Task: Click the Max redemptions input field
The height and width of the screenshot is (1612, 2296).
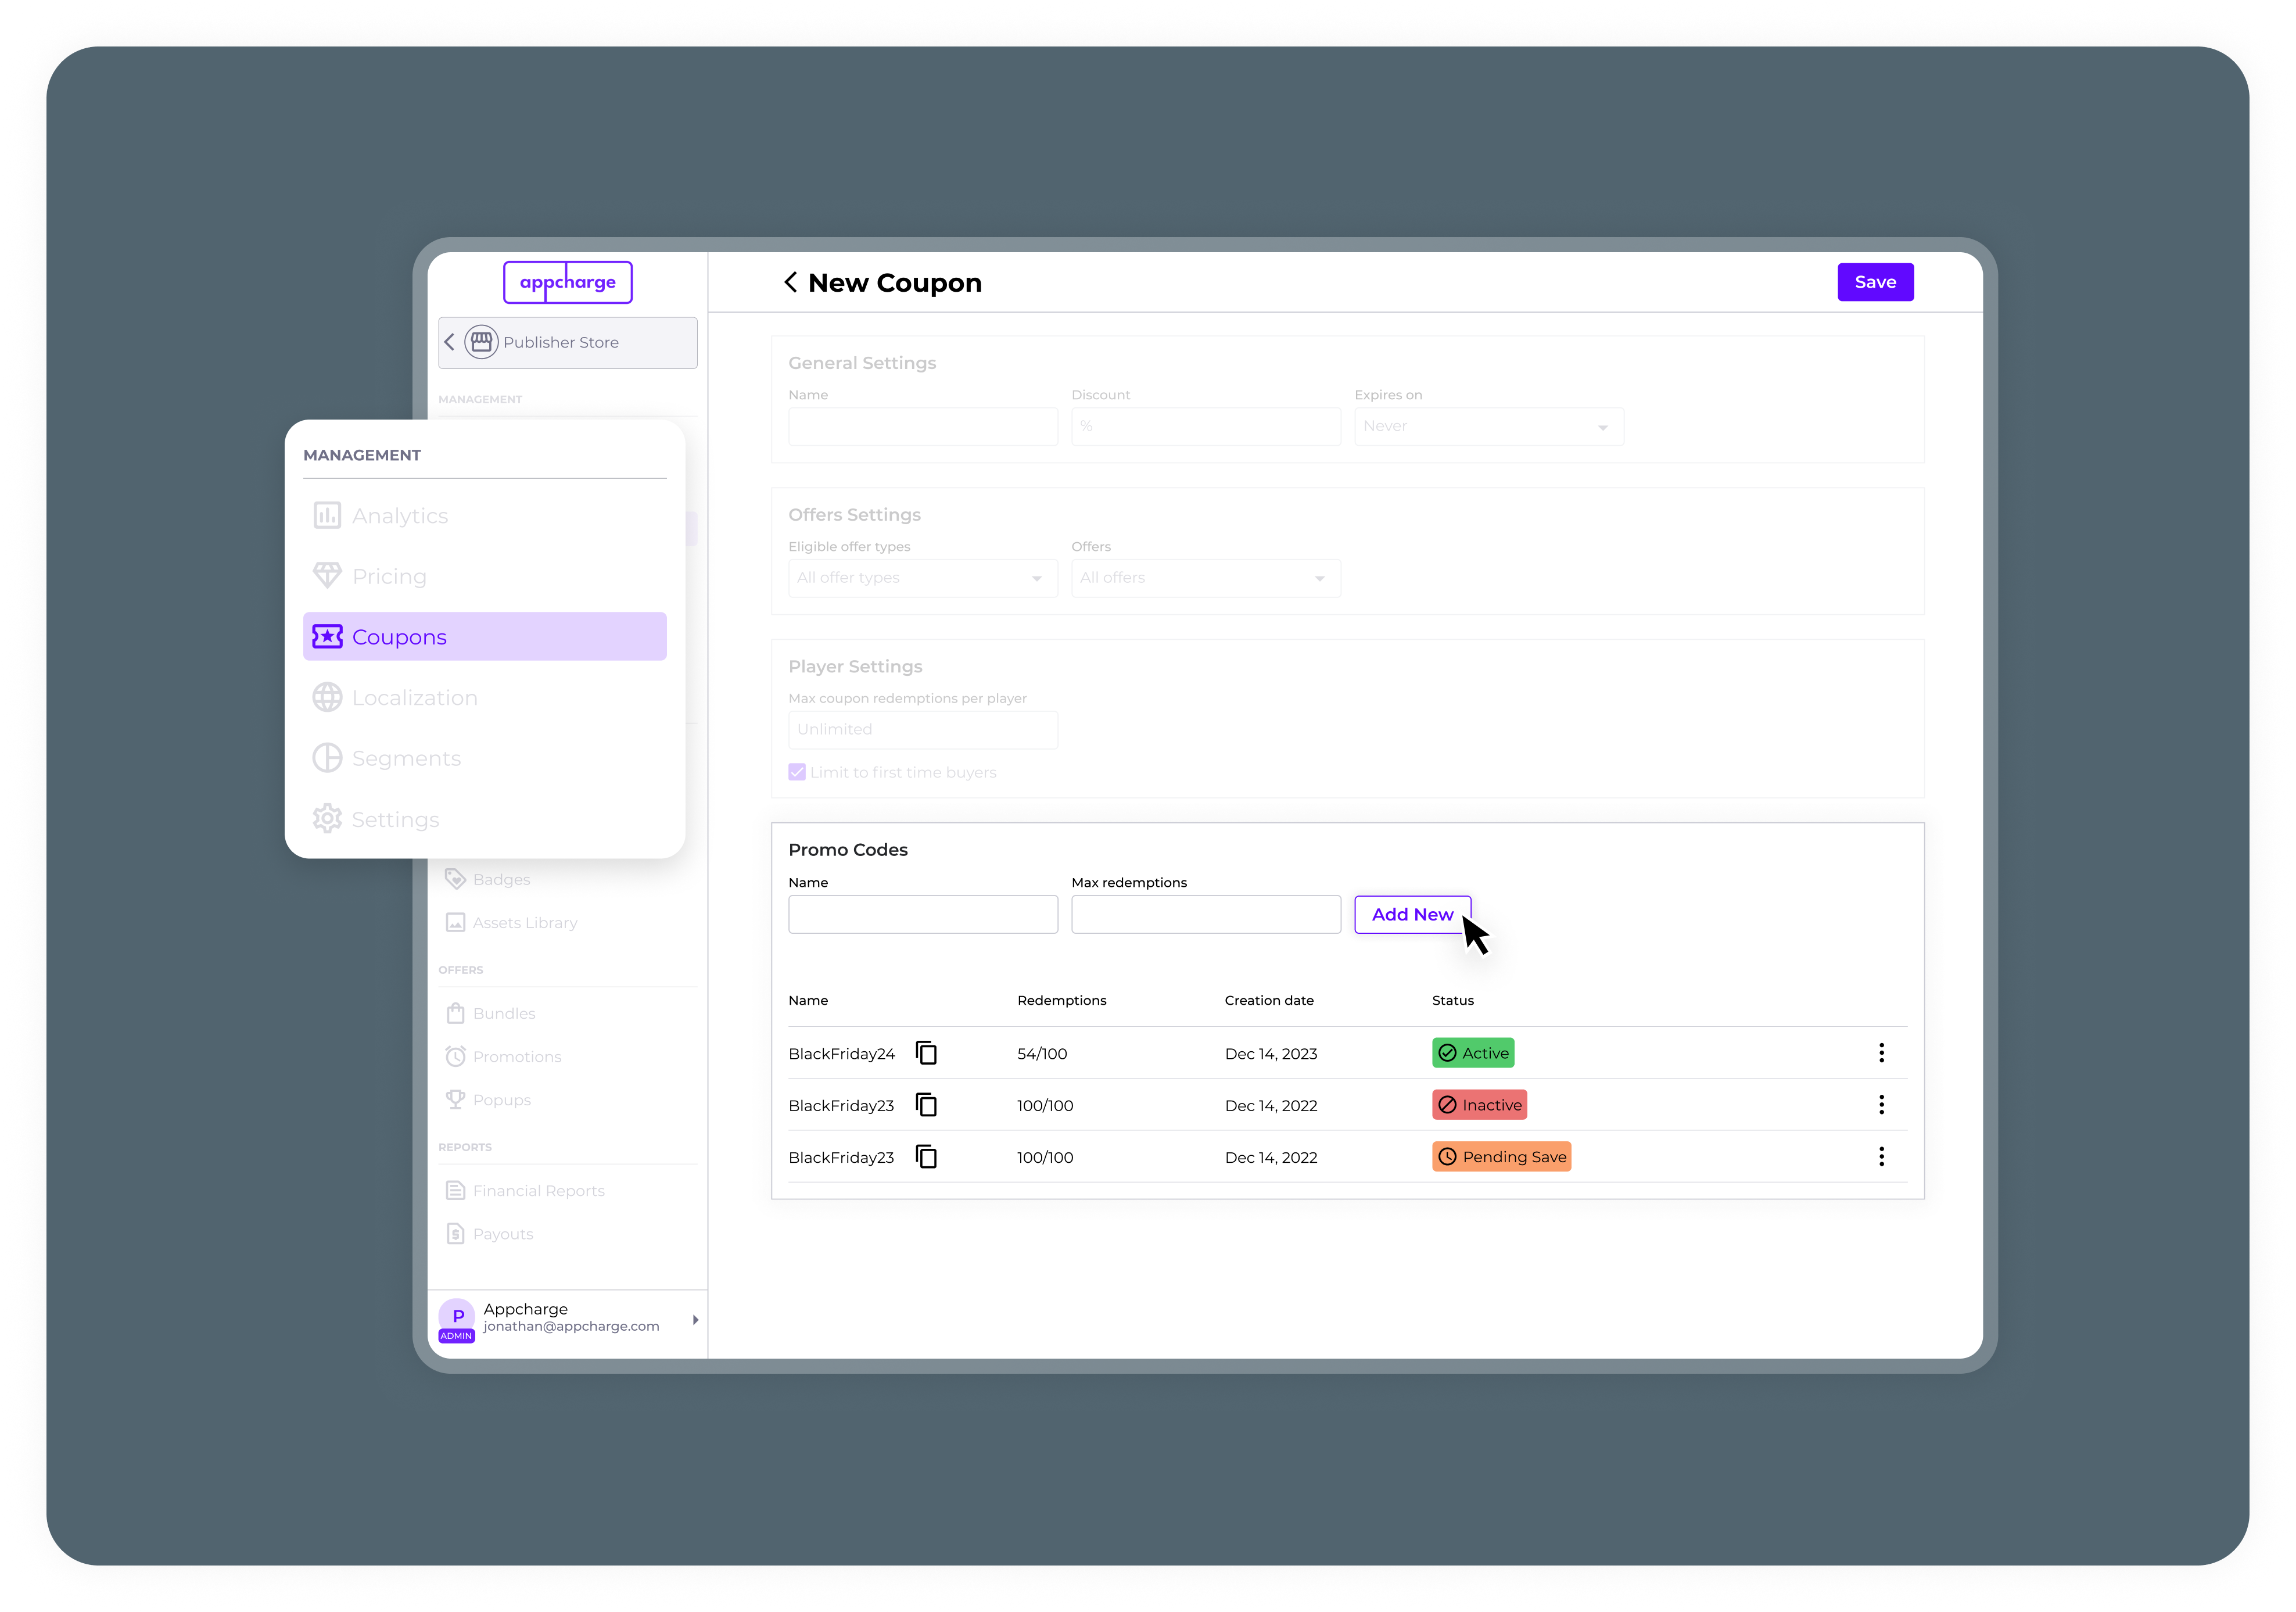Action: [x=1205, y=915]
